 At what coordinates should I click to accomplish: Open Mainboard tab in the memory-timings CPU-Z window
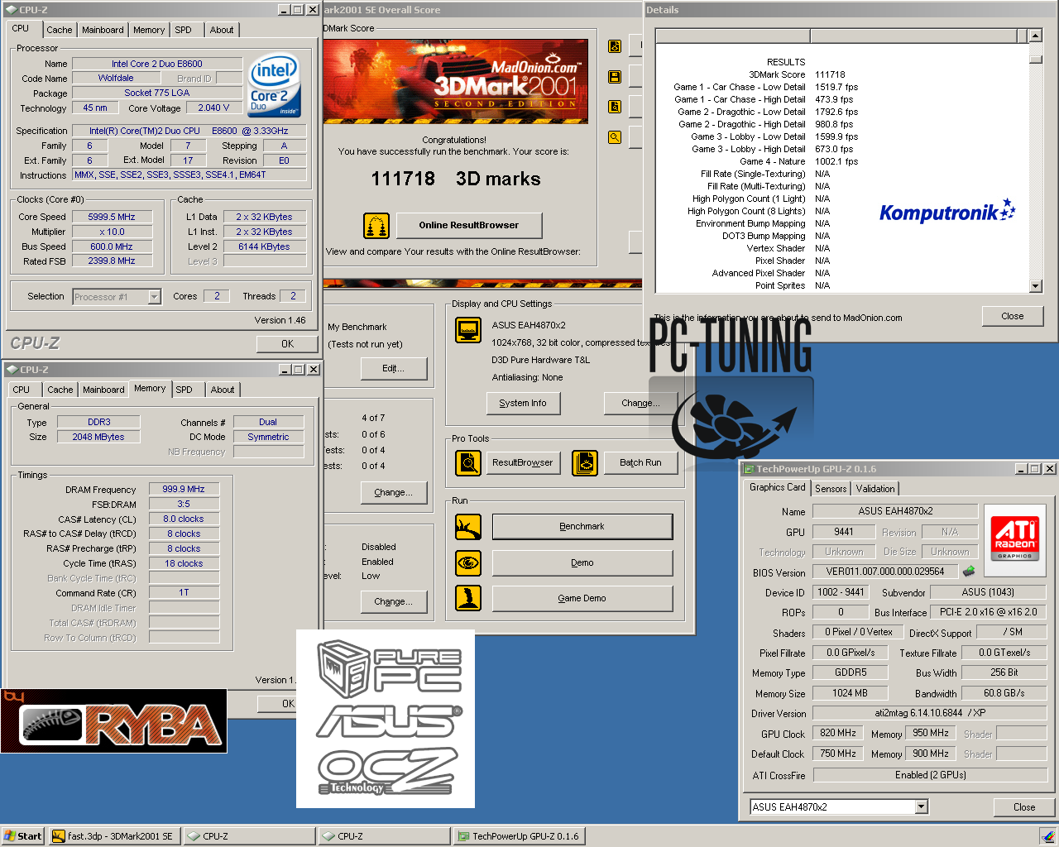click(x=103, y=390)
